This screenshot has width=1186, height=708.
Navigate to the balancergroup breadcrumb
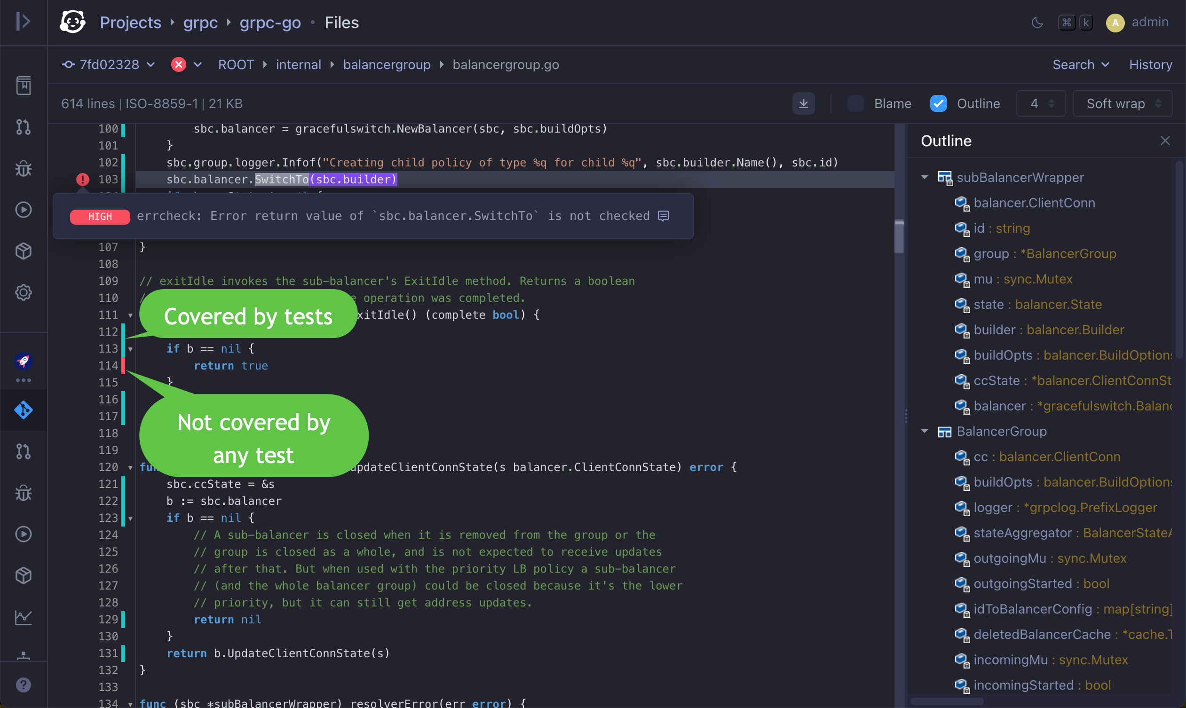point(387,64)
